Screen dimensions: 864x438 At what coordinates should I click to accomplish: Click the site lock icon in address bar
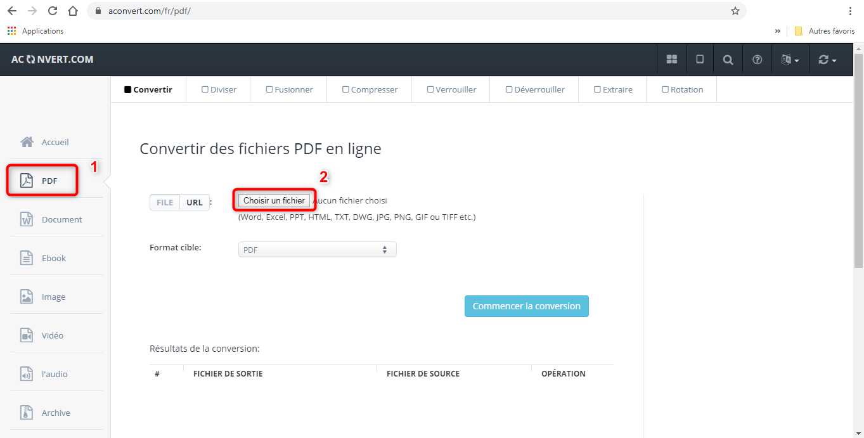coord(98,11)
